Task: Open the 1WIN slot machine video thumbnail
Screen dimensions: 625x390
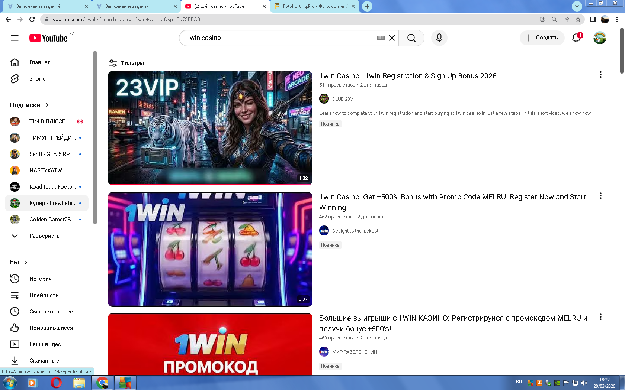Action: 210,249
